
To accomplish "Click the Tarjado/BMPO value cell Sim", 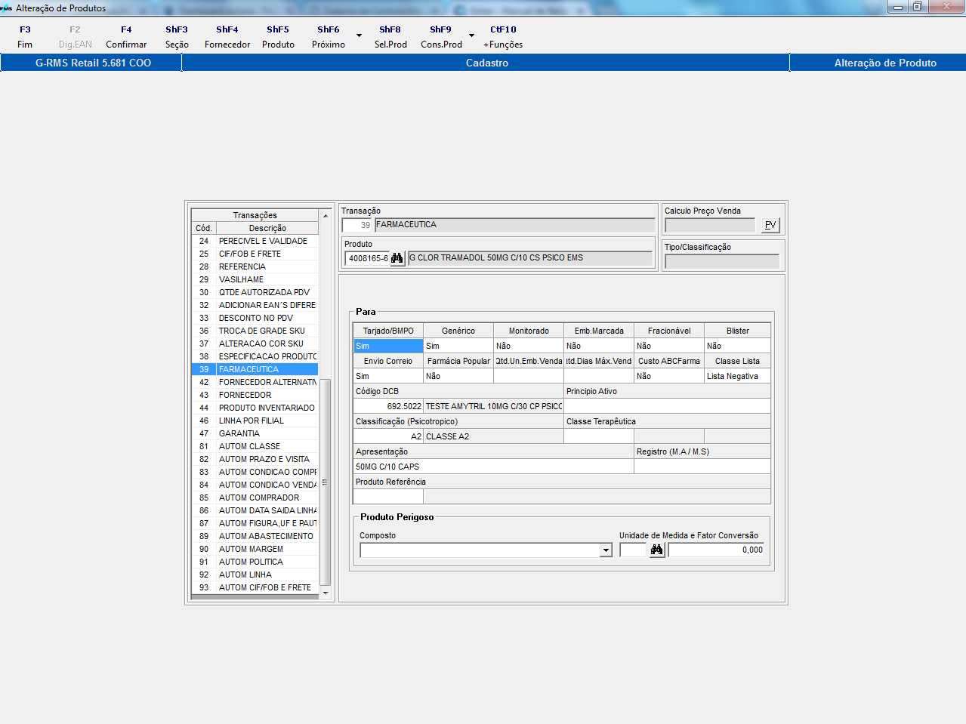I will (388, 346).
